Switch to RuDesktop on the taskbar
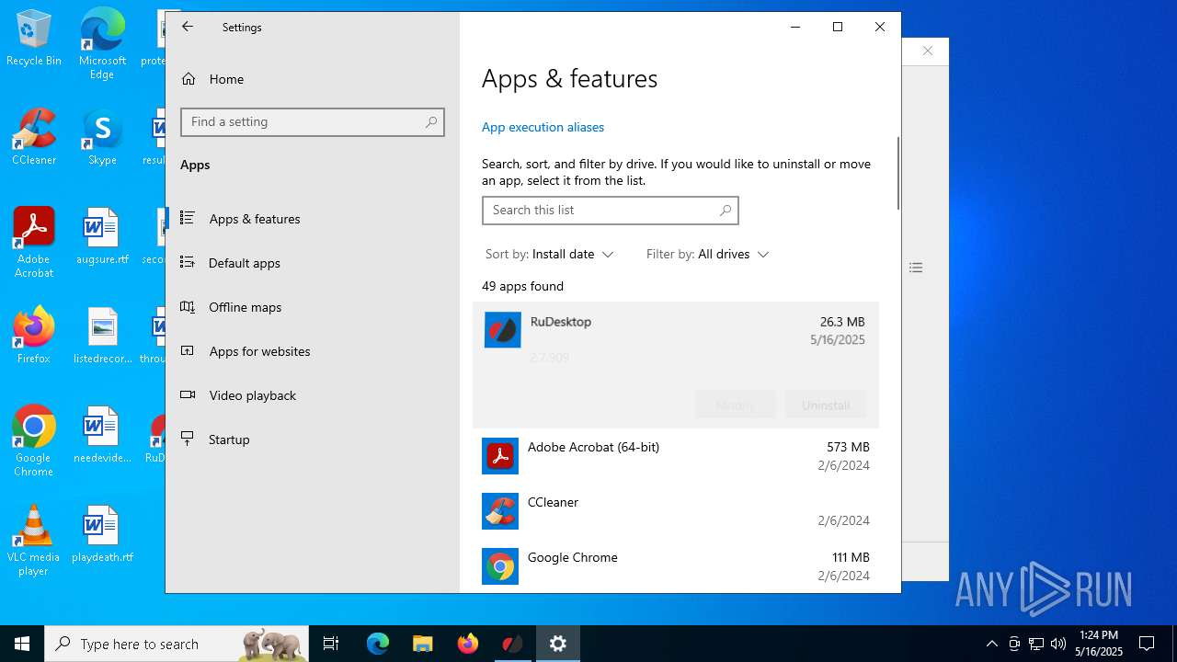This screenshot has height=662, width=1177. (512, 644)
